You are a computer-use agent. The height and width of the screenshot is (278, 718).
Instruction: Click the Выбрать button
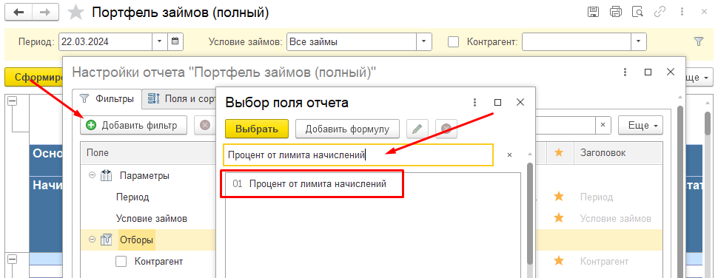point(256,129)
